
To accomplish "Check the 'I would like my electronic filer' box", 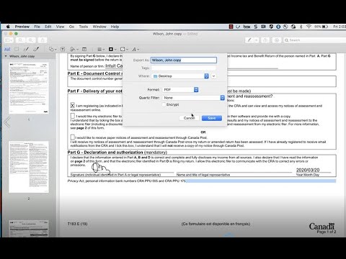I will coord(73,116).
